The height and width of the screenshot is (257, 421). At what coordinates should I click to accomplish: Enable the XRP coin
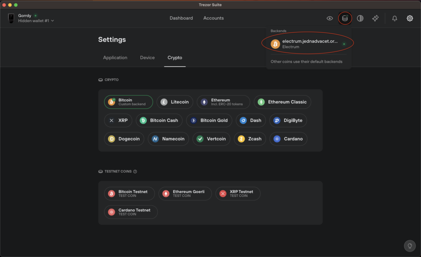(118, 120)
